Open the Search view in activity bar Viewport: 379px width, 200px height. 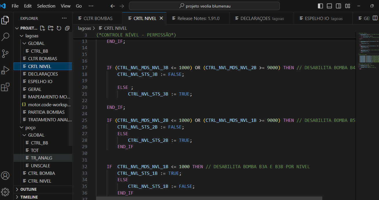tap(5, 37)
